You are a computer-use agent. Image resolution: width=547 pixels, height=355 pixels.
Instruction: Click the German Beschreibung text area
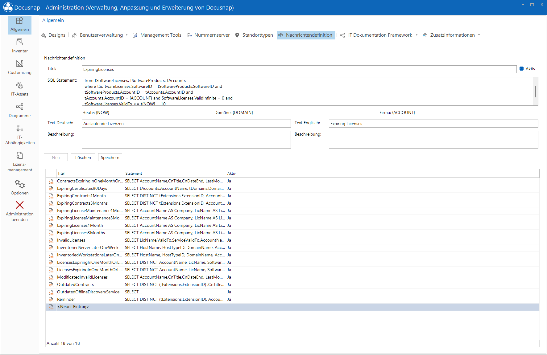[186, 140]
